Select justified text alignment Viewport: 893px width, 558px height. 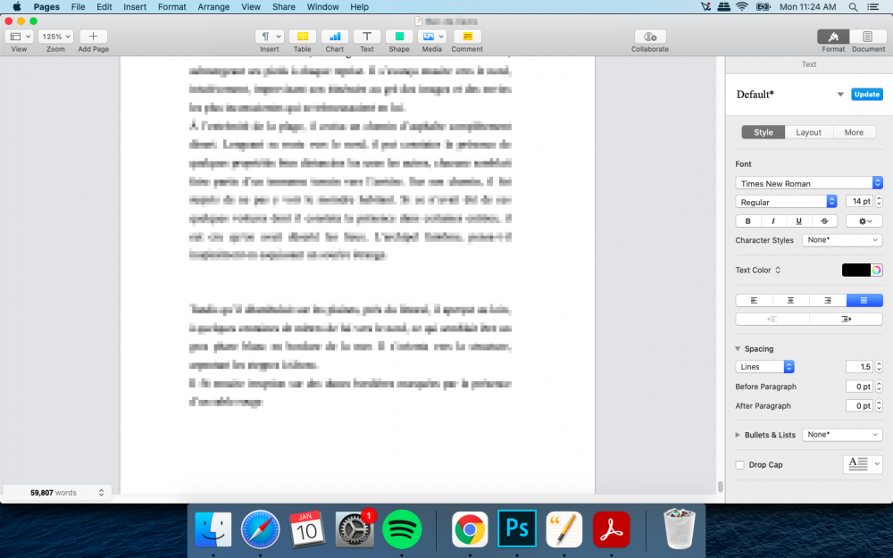pyautogui.click(x=864, y=300)
